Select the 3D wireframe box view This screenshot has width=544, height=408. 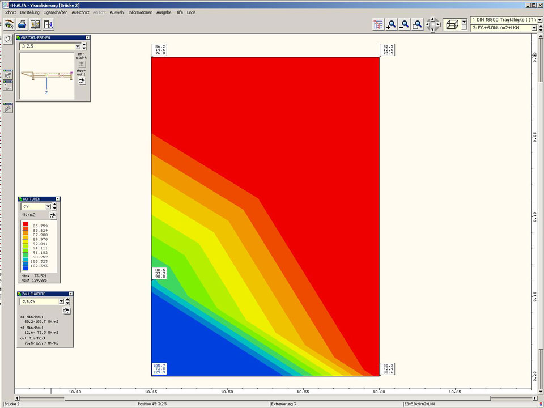(452, 24)
